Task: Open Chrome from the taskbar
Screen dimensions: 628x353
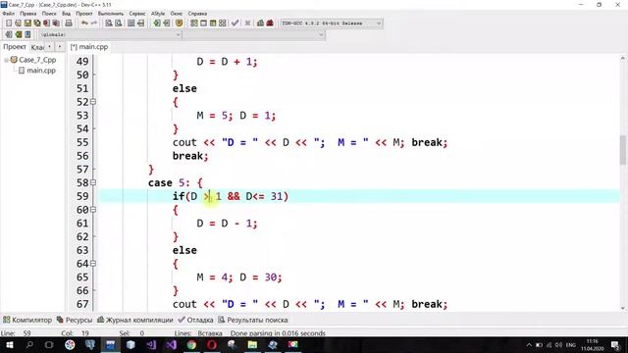Action: [x=191, y=344]
